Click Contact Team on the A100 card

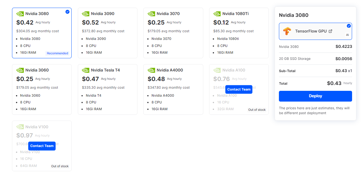239,89
